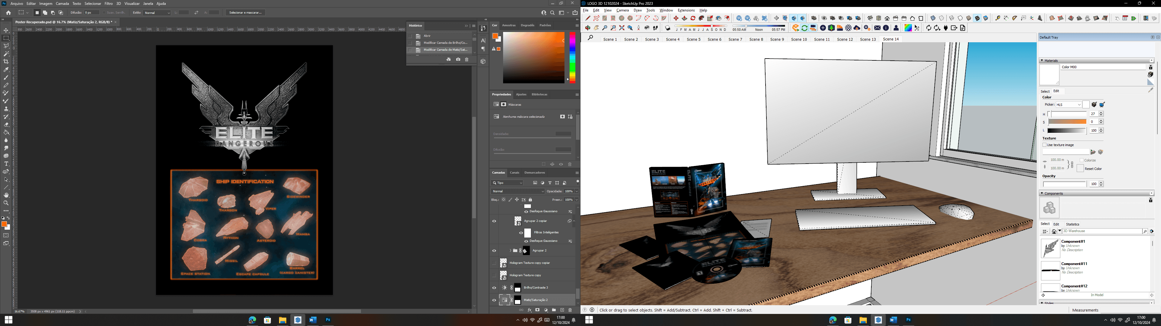This screenshot has width=1161, height=326.
Task: Select the Eraser tool in Photoshop
Action: coord(6,125)
